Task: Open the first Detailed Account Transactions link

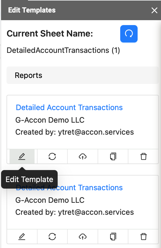Action: (x=69, y=108)
